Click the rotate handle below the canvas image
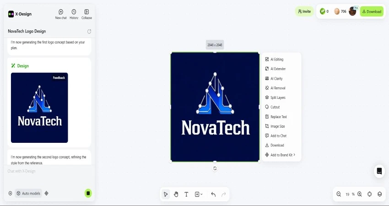Screen dimensions: 389x206 click(215, 168)
